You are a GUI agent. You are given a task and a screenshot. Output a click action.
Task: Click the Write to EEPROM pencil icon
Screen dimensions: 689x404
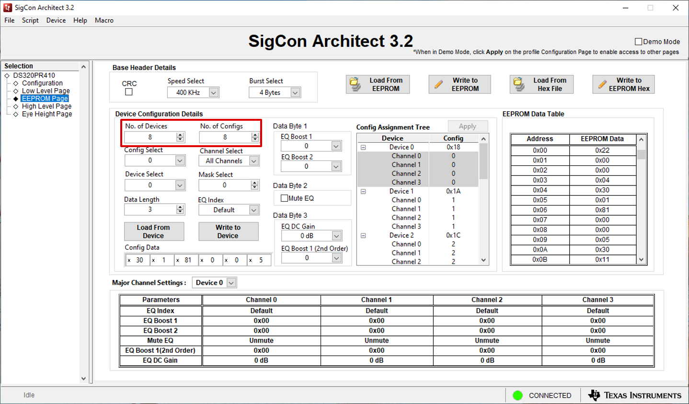[x=438, y=84]
